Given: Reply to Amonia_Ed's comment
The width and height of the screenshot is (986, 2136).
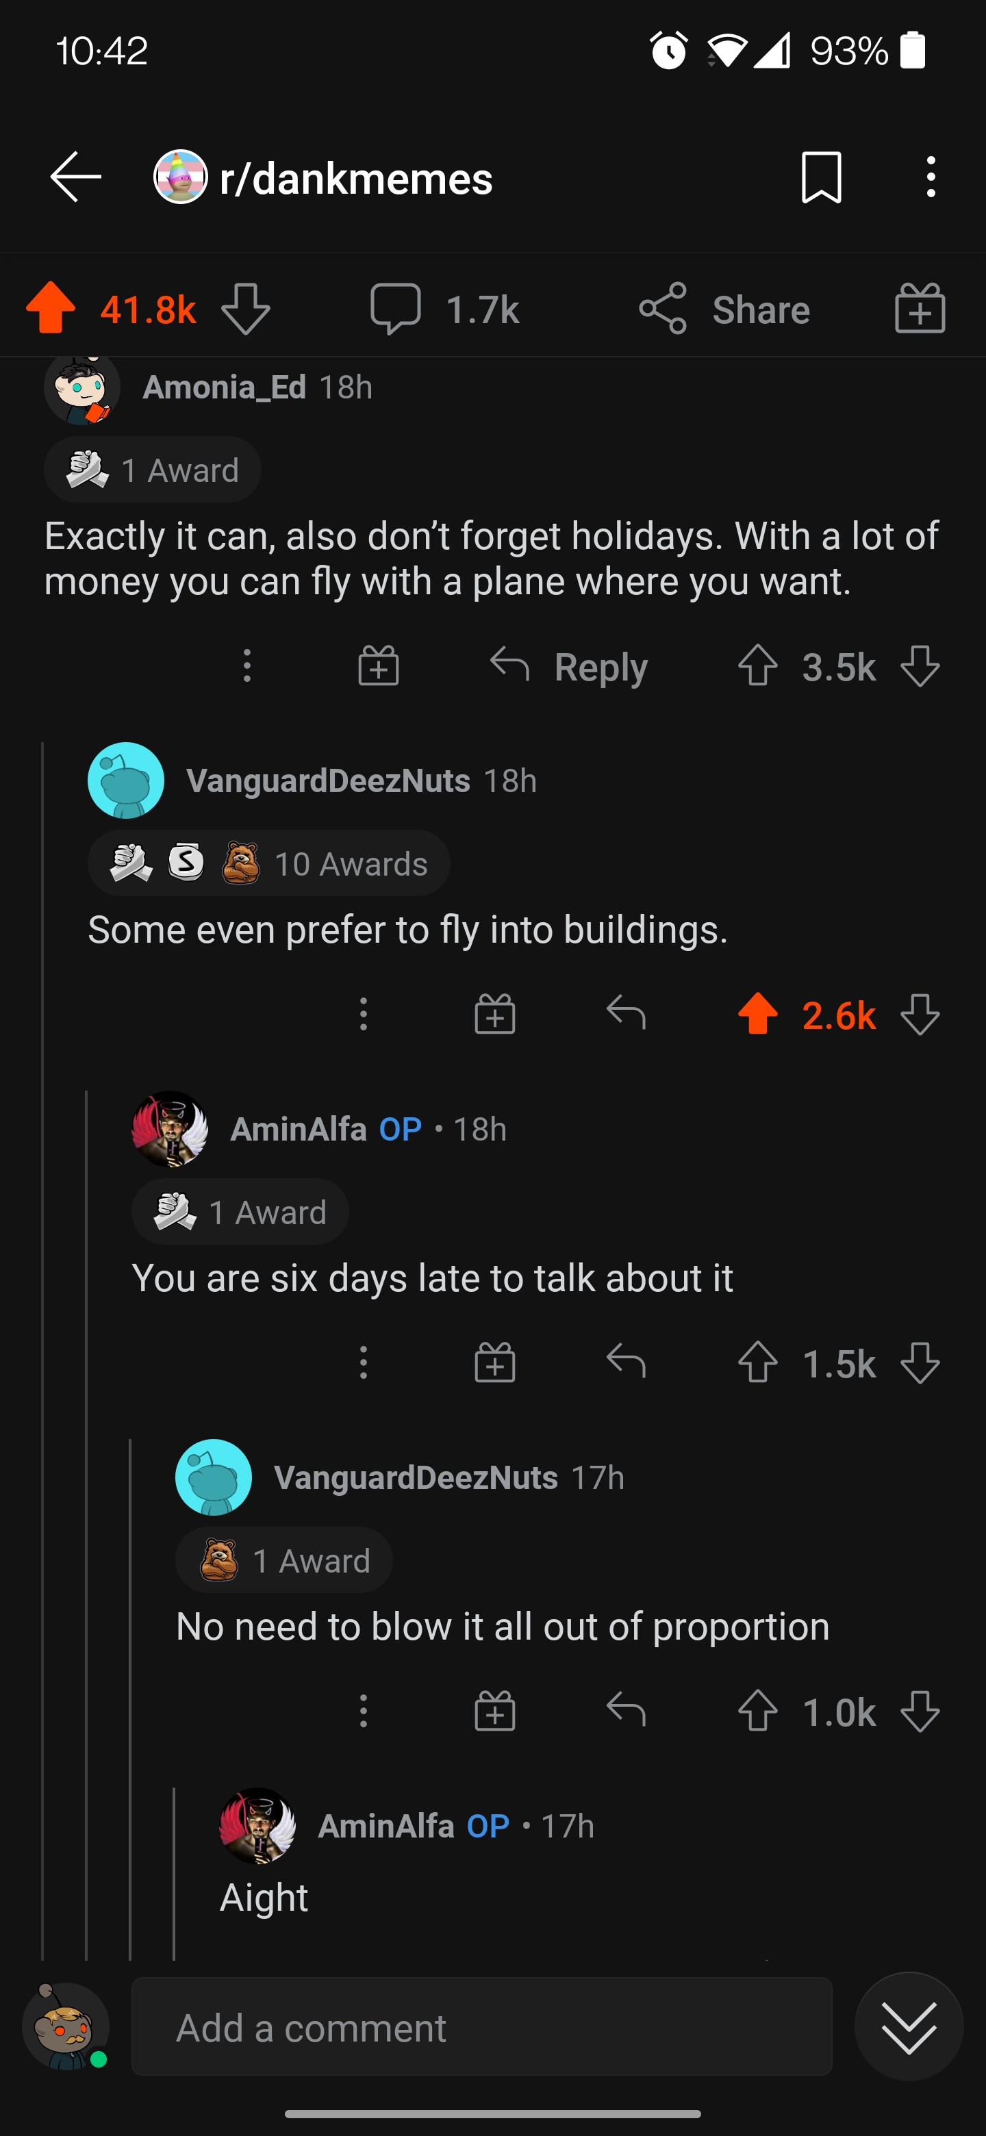Looking at the screenshot, I should pos(569,666).
